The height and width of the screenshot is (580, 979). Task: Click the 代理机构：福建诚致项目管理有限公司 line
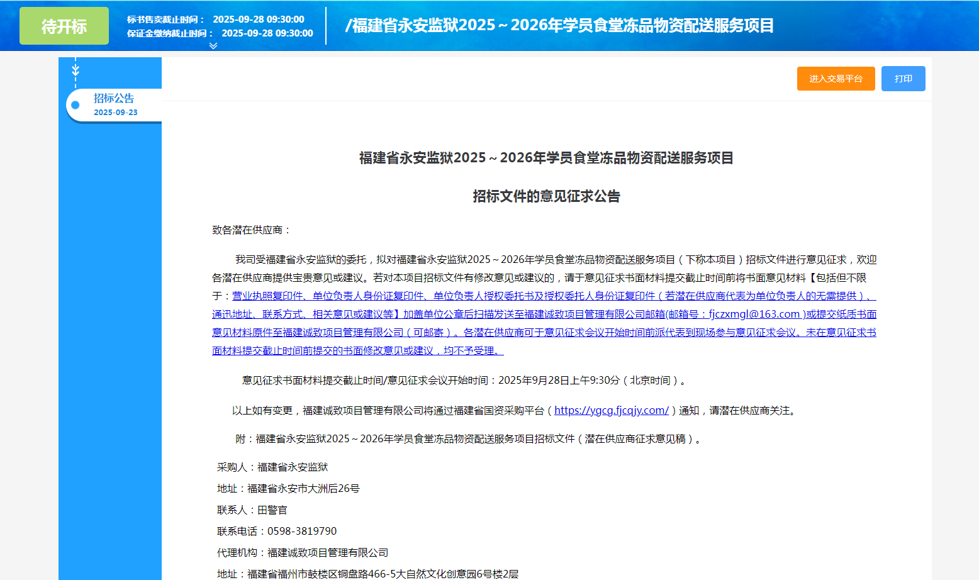tap(303, 553)
